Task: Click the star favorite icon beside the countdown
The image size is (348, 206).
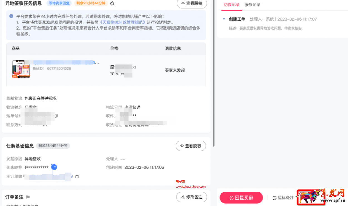Action: 112,4
